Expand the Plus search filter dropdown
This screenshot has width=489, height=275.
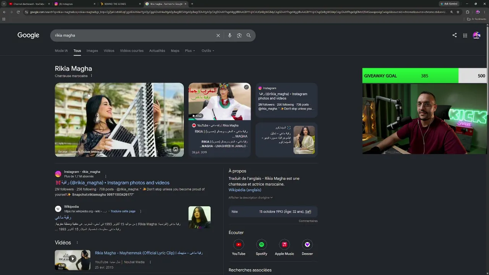pos(190,51)
